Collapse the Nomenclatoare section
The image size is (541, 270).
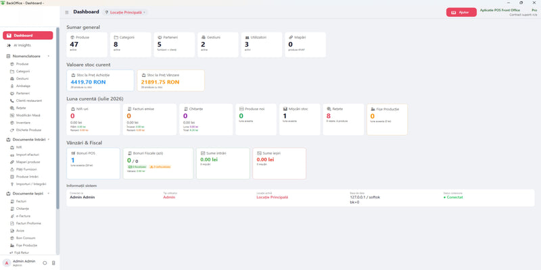pyautogui.click(x=48, y=56)
